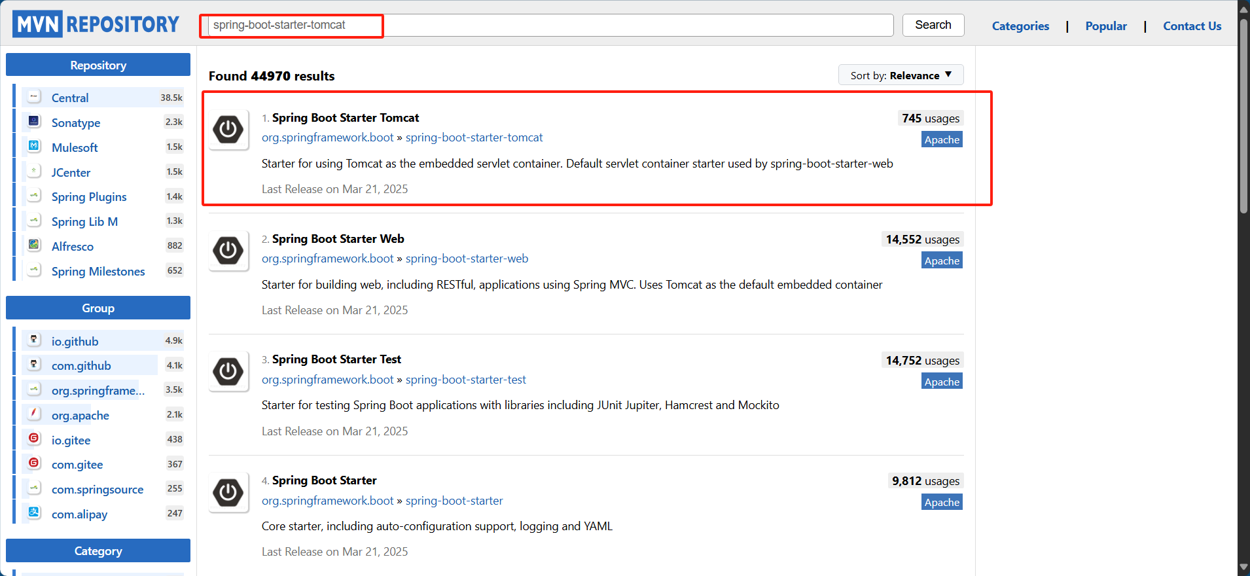Screen dimensions: 1250x576
Task: Select the com.alipay group icon
Action: (x=34, y=513)
